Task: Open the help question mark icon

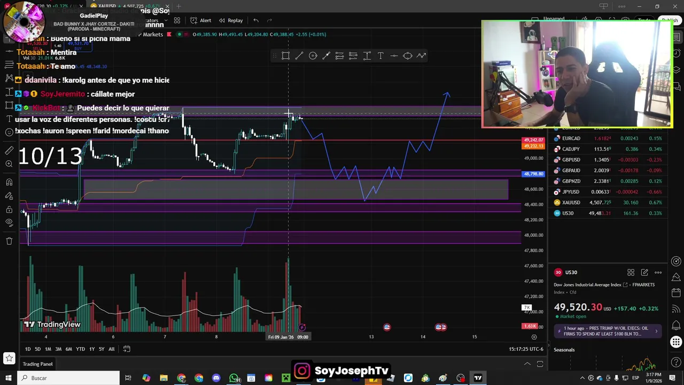Action: point(677,361)
